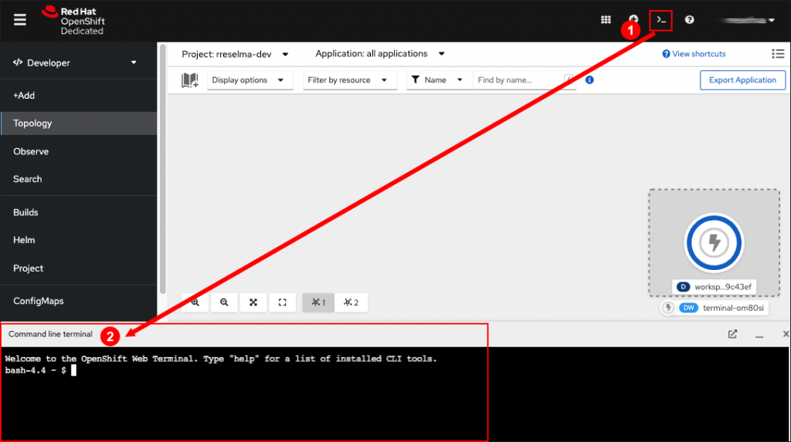The height and width of the screenshot is (442, 791).
Task: Fit topology graph to screen
Action: coord(253,302)
